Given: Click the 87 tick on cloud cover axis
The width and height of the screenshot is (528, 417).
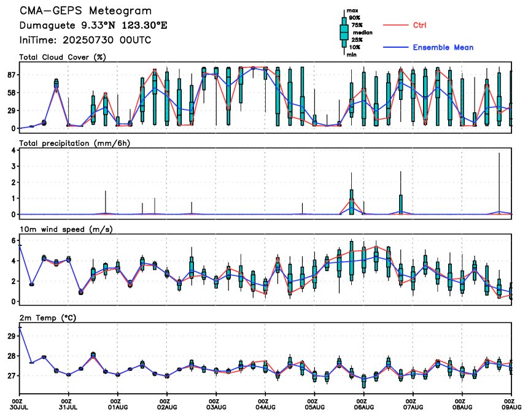Looking at the screenshot, I should click(11, 75).
